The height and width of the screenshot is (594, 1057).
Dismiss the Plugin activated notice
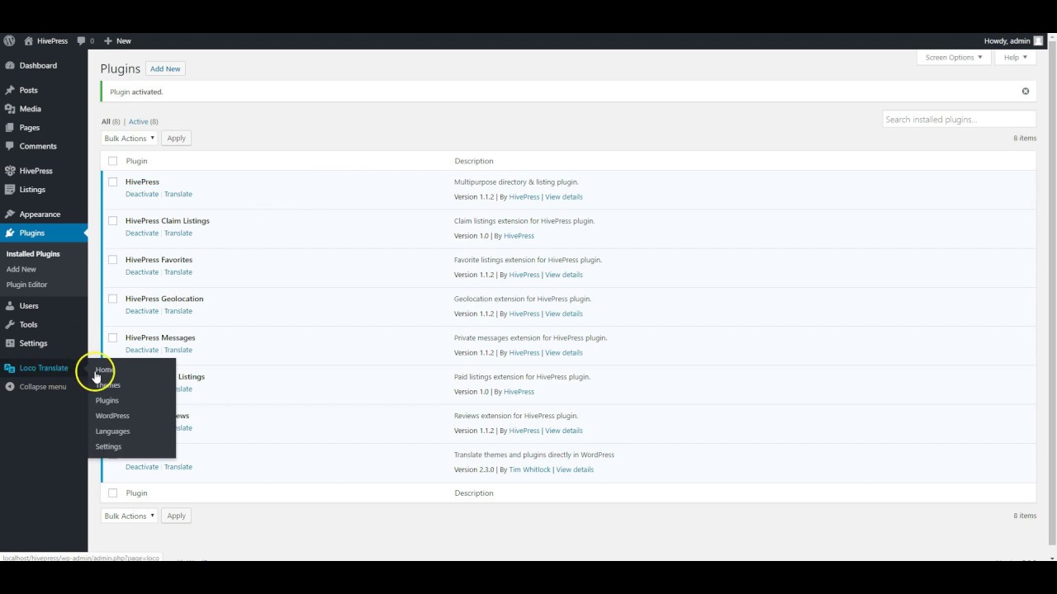(1026, 92)
